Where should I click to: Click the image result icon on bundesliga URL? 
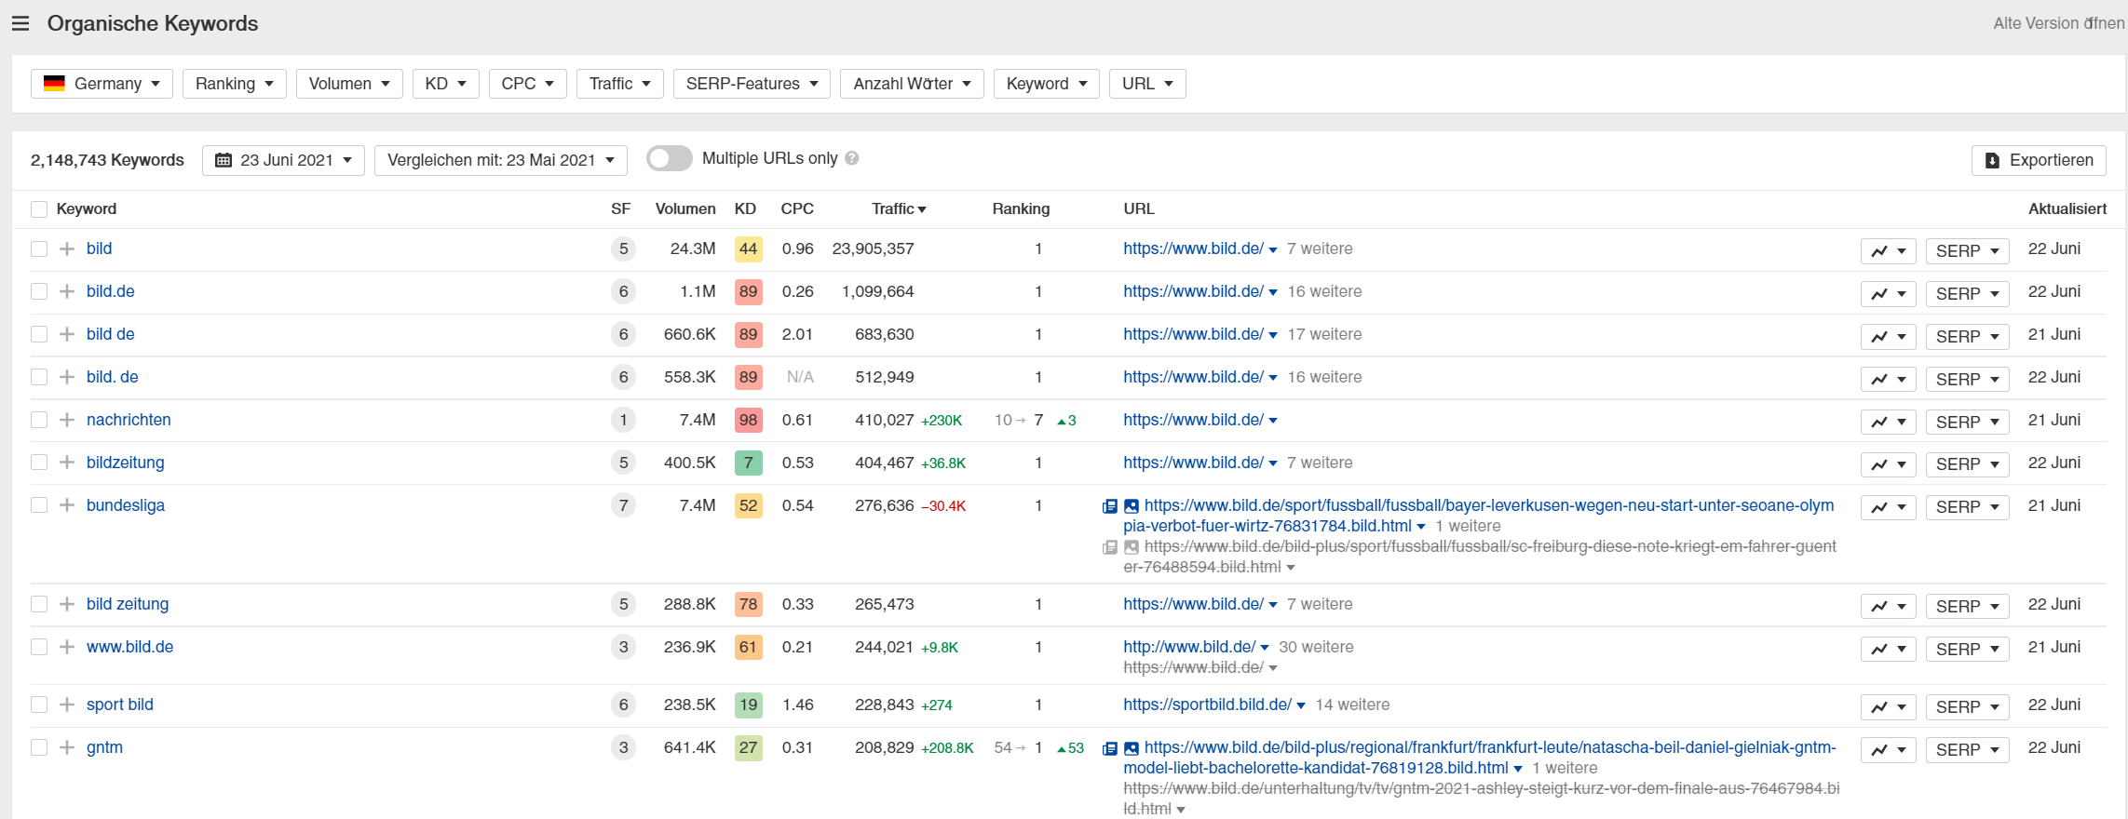pos(1132,506)
